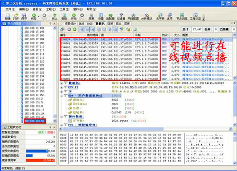
Task: Switch to the 连接 tab
Action: [110, 24]
